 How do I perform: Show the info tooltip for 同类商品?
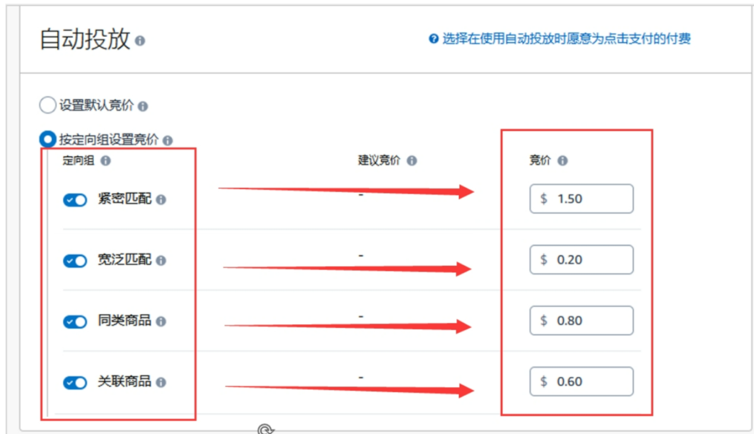point(161,322)
